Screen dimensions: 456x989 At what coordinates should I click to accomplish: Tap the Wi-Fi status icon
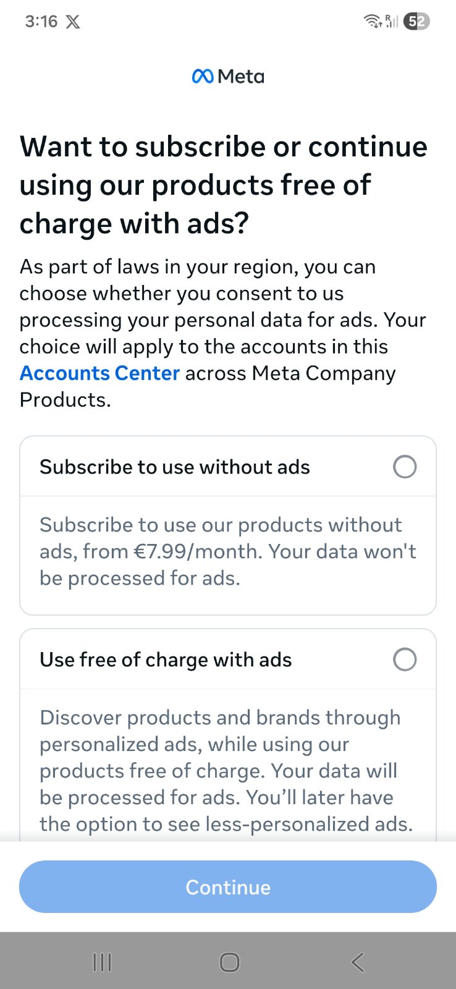coord(373,21)
